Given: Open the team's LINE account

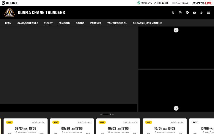Looking at the screenshot, I should click(x=187, y=13).
